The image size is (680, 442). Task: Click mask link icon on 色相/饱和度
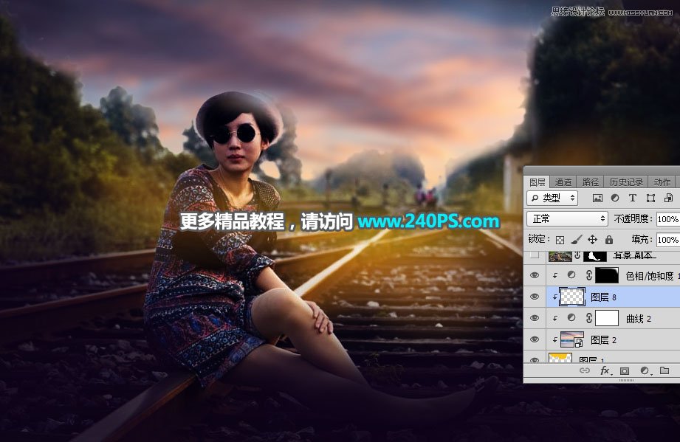click(588, 275)
